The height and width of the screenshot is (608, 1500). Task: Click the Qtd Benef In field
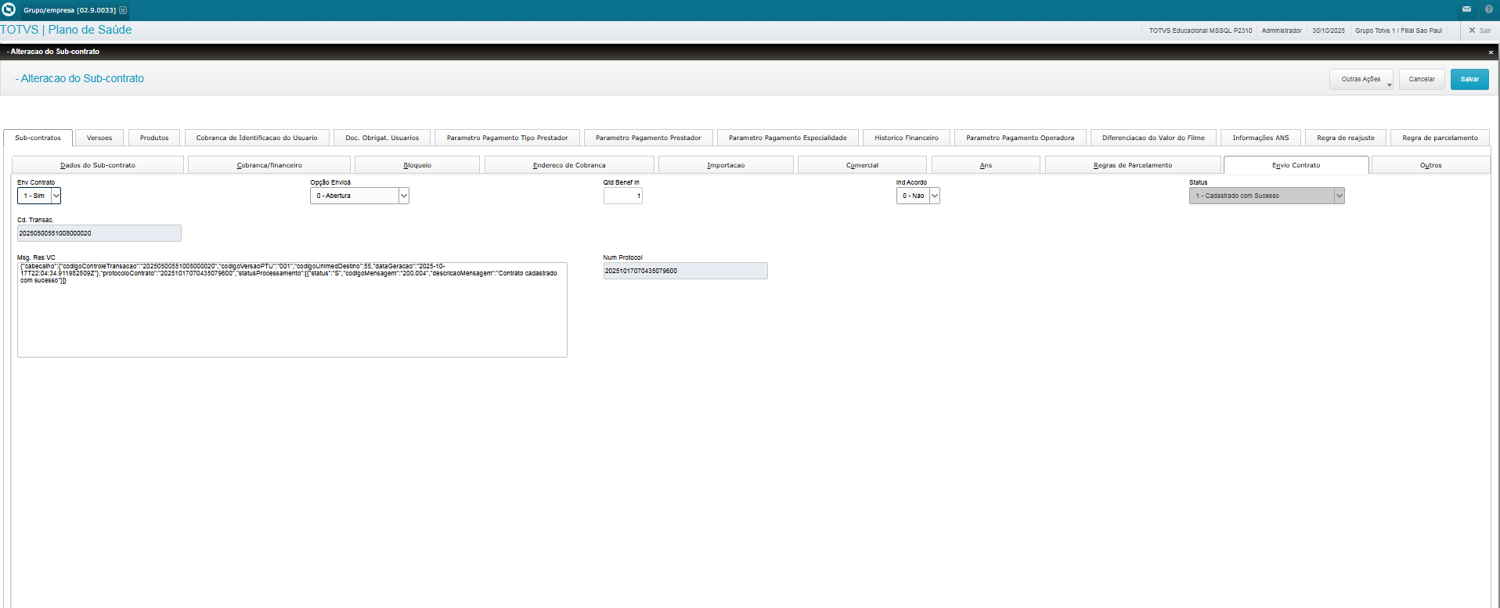(623, 196)
